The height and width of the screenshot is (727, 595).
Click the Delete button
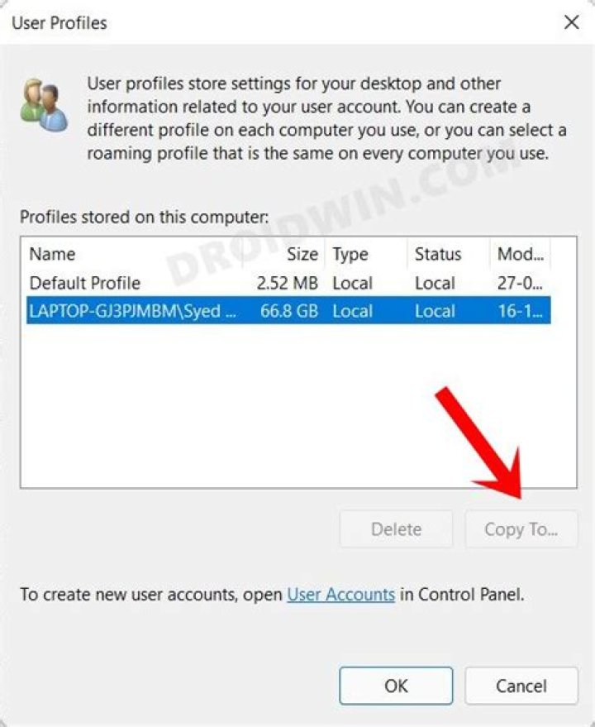coord(396,529)
